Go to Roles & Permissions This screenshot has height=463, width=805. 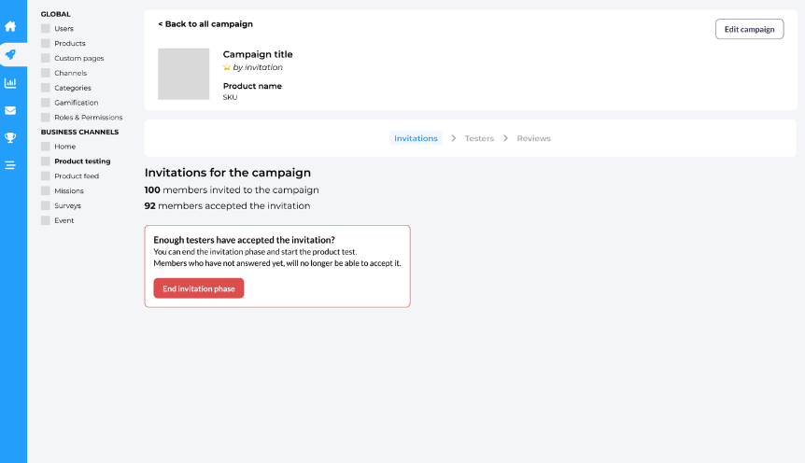point(88,118)
